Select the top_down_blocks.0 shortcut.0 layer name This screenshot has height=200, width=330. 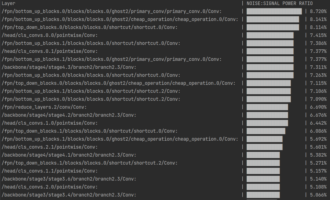tap(90, 27)
